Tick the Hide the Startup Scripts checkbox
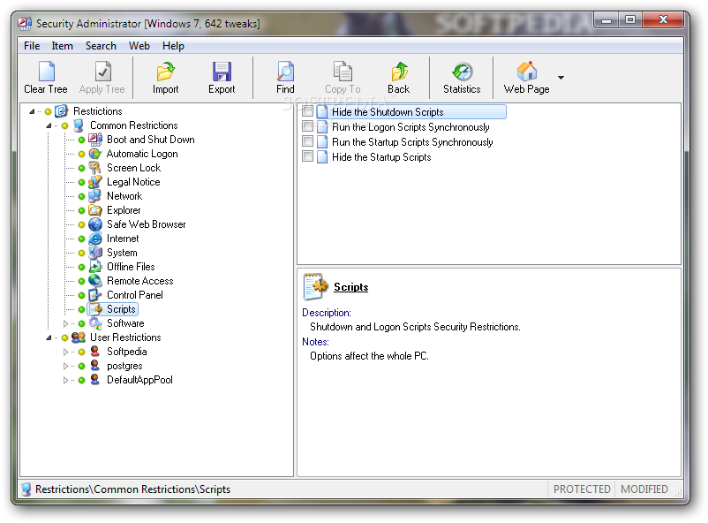 pos(308,156)
